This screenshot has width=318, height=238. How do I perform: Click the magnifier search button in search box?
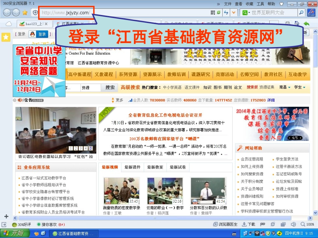(301, 13)
